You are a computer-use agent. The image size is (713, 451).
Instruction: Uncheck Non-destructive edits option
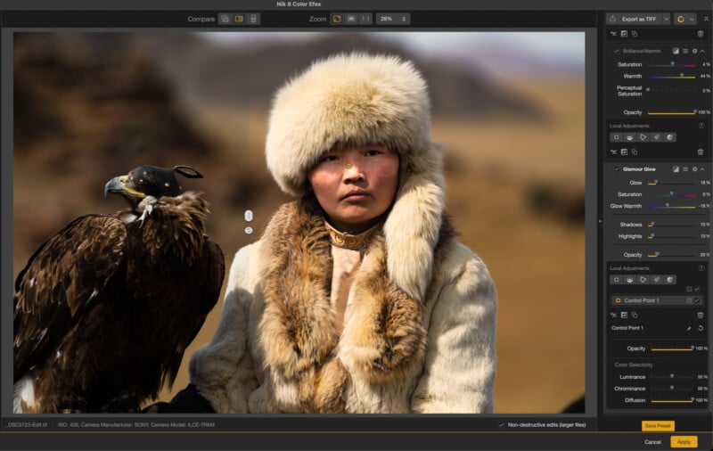(x=501, y=424)
